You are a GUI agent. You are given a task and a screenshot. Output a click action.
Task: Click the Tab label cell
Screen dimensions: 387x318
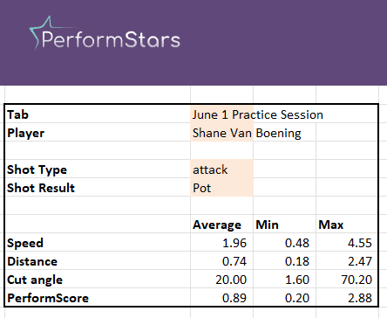(x=98, y=114)
